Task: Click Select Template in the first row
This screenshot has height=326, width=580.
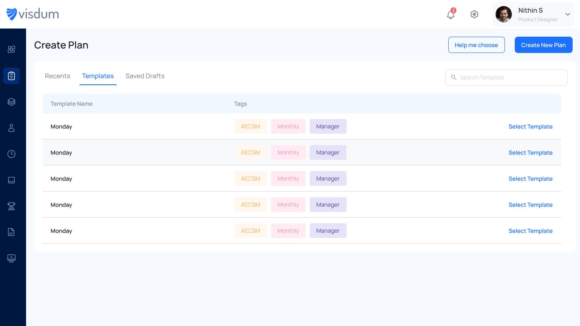Action: [x=530, y=127]
